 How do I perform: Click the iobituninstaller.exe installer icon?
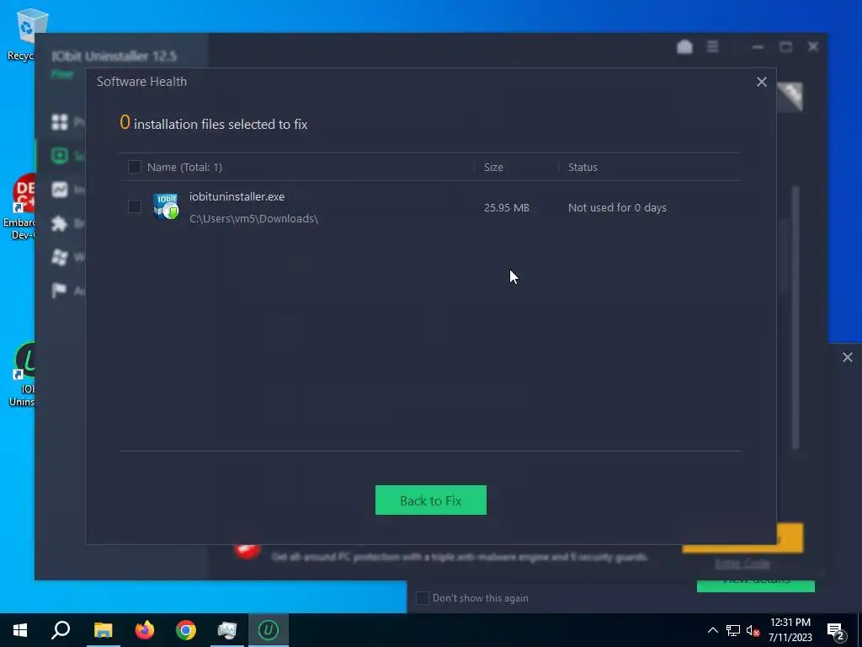[x=166, y=207]
